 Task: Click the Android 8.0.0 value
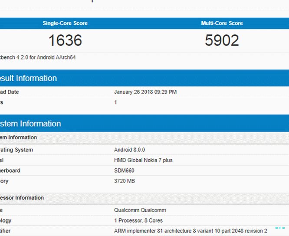pyautogui.click(x=130, y=150)
